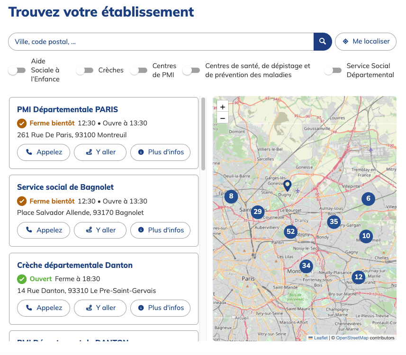Enable the Crèches filter toggle

pos(85,70)
